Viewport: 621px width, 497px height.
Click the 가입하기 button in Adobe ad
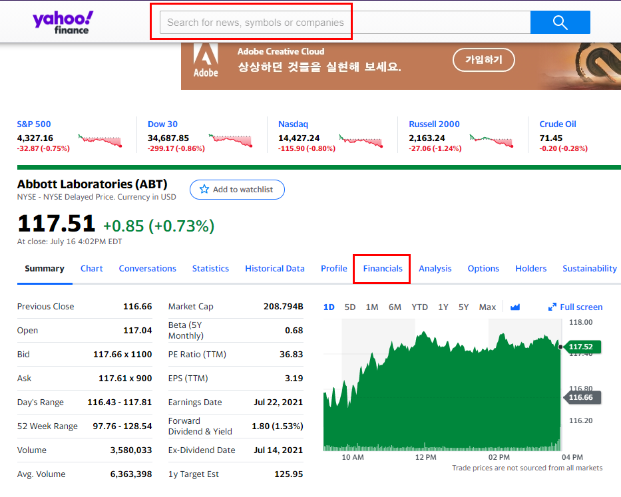(x=484, y=60)
